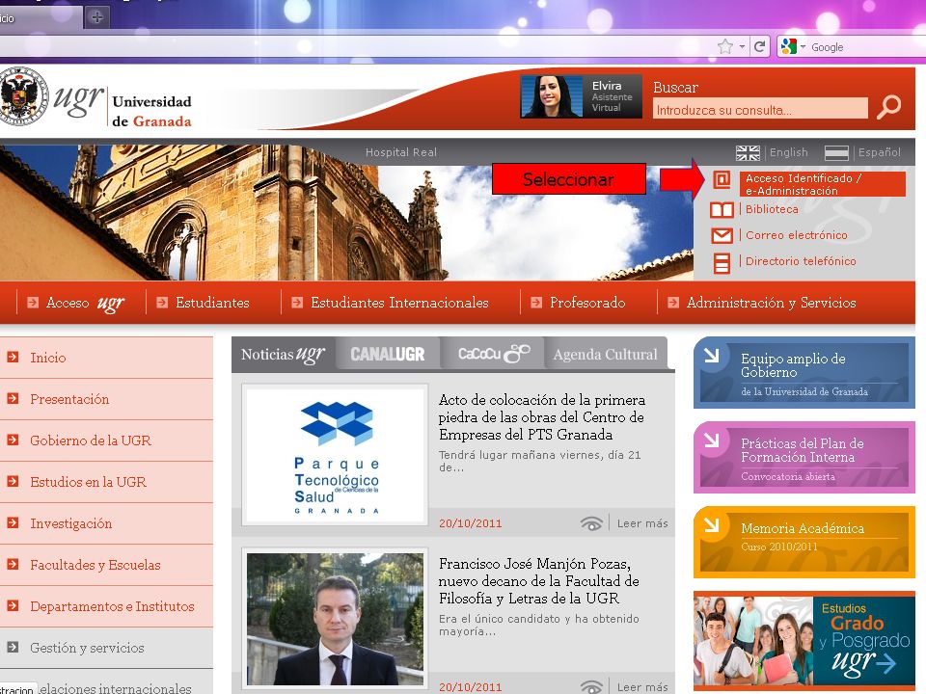Viewport: 926px width, 694px height.
Task: Switch to the Agenda Cultural tab
Action: [x=606, y=354]
